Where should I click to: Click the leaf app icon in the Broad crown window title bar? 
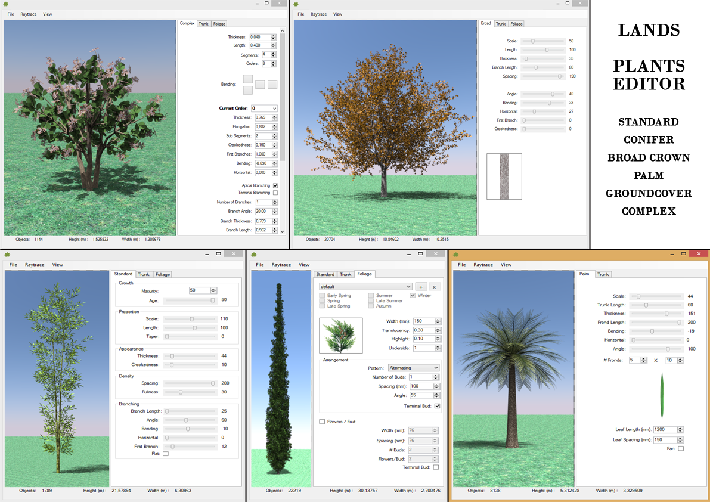296,4
